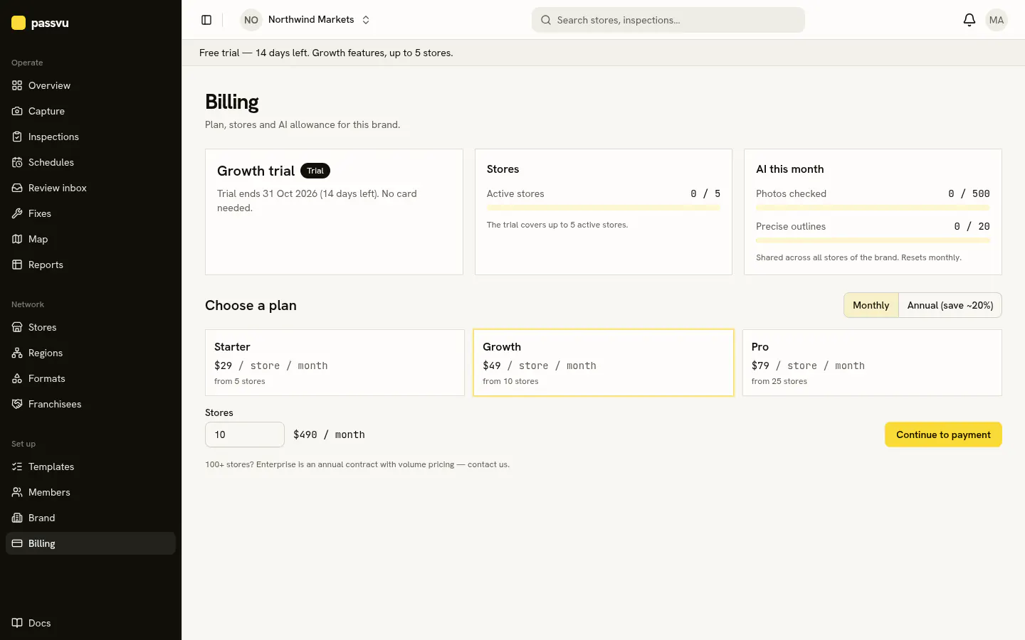Open the Northwind Markets brand switcher

pos(306,20)
